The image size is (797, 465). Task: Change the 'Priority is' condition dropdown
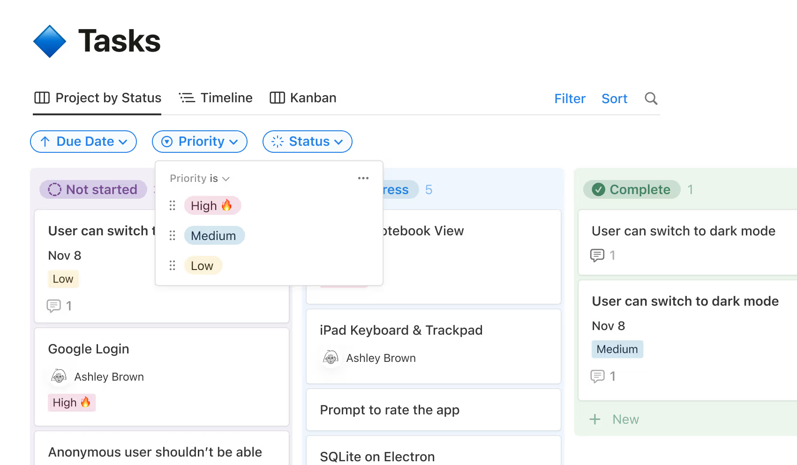[x=199, y=179]
